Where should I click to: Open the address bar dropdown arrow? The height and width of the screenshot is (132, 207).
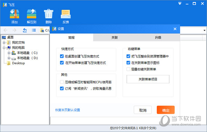[x=204, y=30]
